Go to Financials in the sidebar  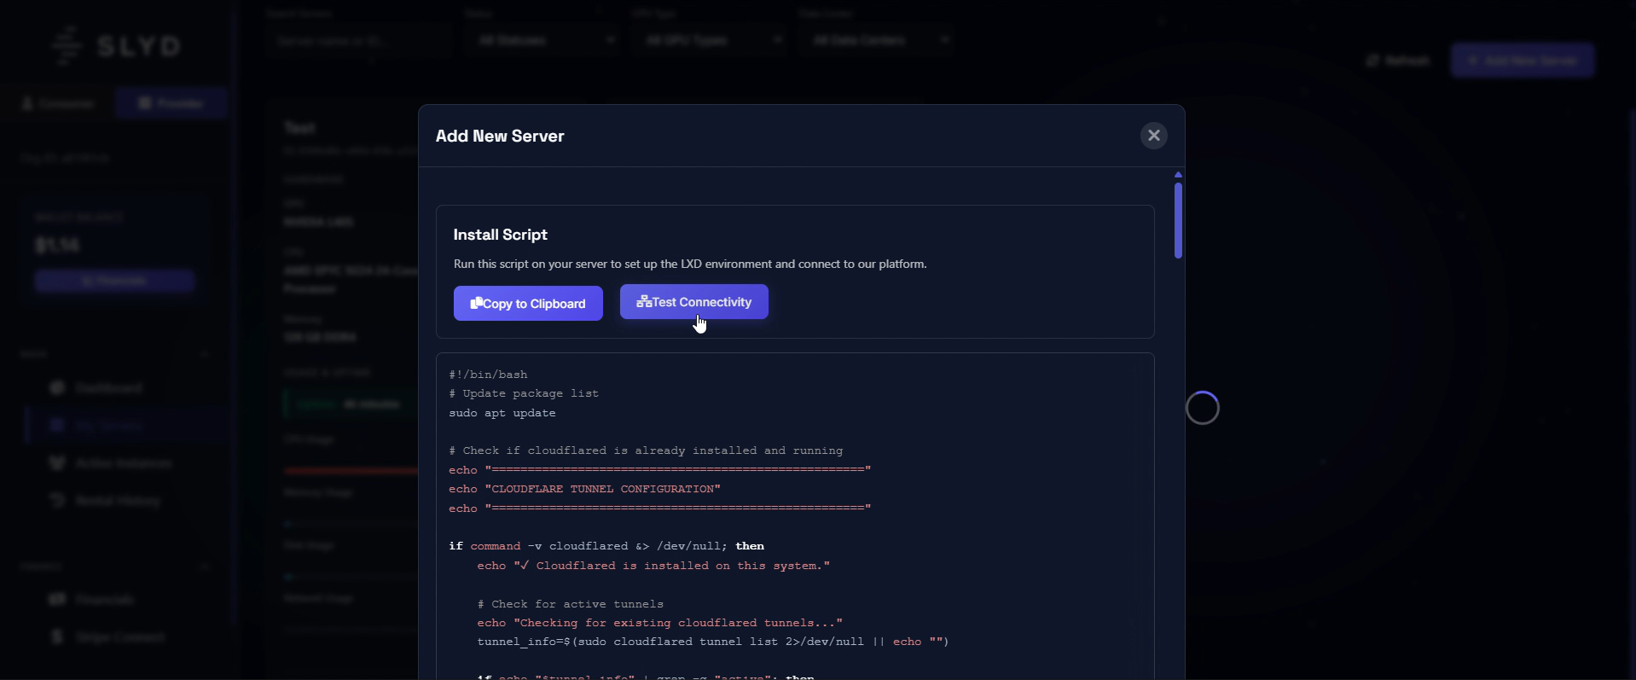[104, 600]
